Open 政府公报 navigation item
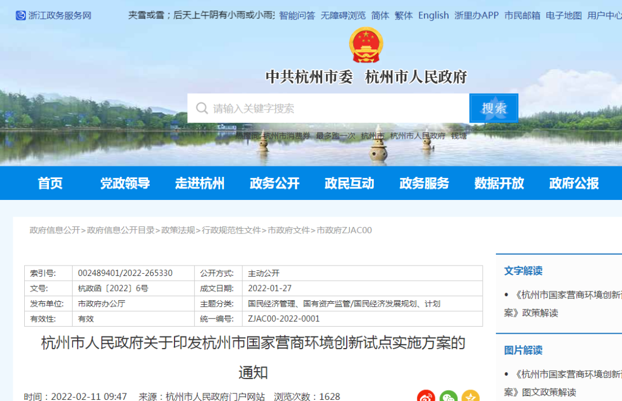Viewport: 622px width, 401px height. coord(574,183)
